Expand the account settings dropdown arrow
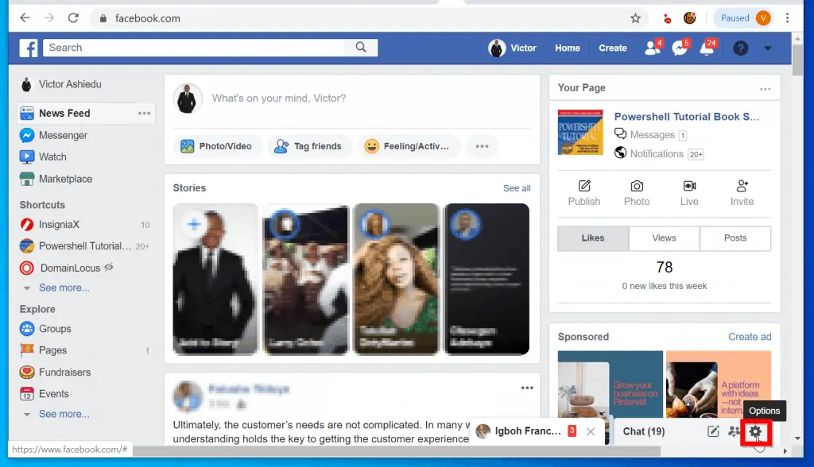This screenshot has width=814, height=467. coord(767,48)
